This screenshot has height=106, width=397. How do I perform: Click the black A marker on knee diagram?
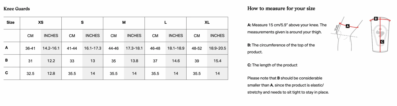click(x=348, y=26)
